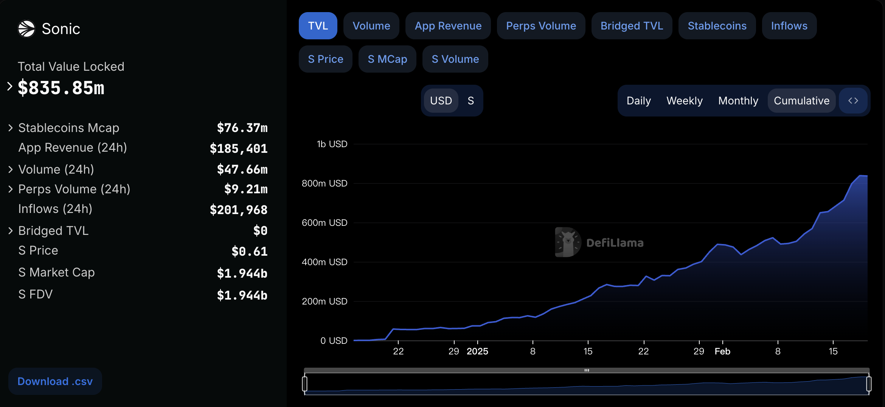Image resolution: width=885 pixels, height=407 pixels.
Task: Click the $47.66m Volume value
Action: [242, 169]
